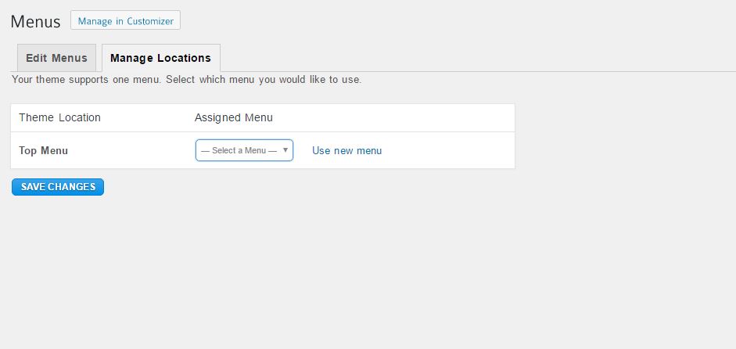
Task: Follow the Use new menu link
Action: [x=346, y=151]
